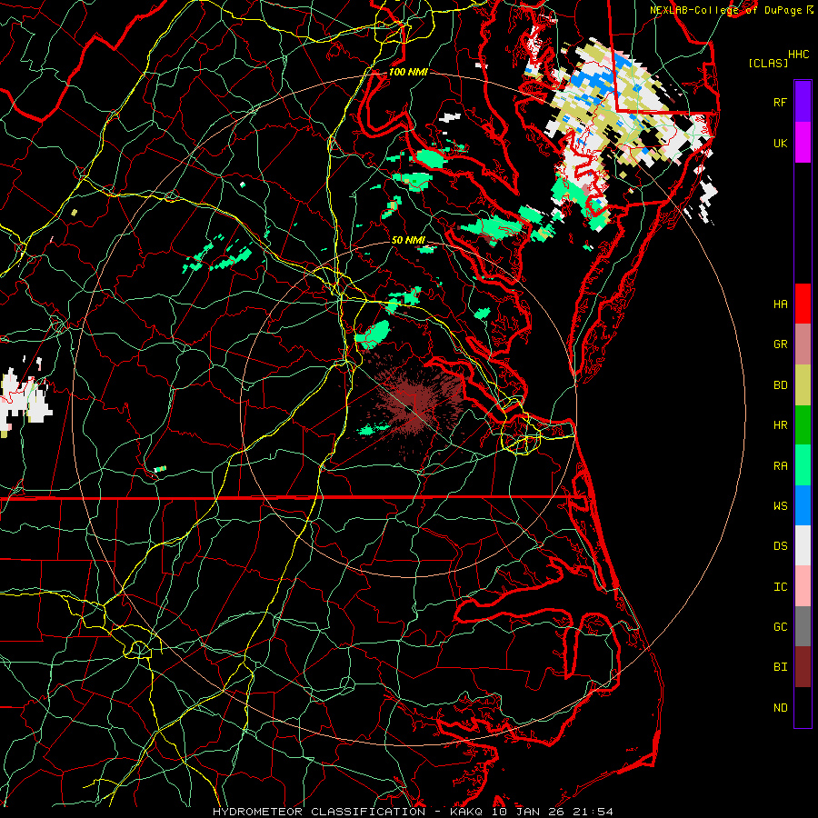Click the HYDROMETEOR CLASSIFICATION title text
The height and width of the screenshot is (818, 818).
[x=319, y=812]
